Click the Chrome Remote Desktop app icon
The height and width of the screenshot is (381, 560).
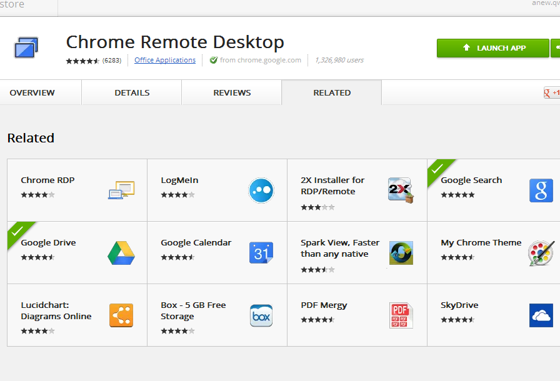[x=26, y=47]
